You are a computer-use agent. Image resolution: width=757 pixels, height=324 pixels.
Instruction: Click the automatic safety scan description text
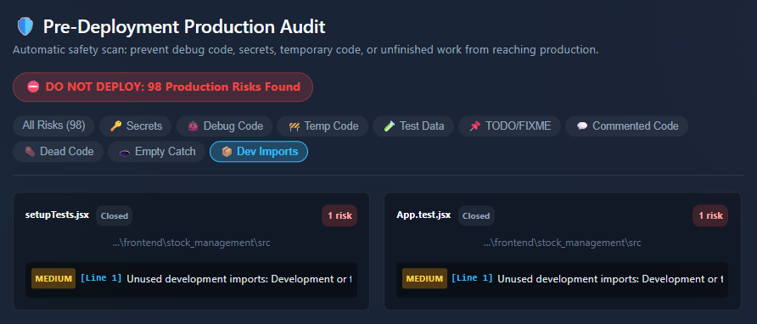[306, 50]
